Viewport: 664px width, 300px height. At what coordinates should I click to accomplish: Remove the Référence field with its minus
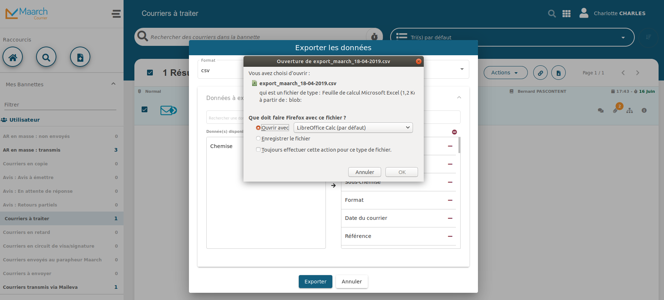click(x=450, y=236)
